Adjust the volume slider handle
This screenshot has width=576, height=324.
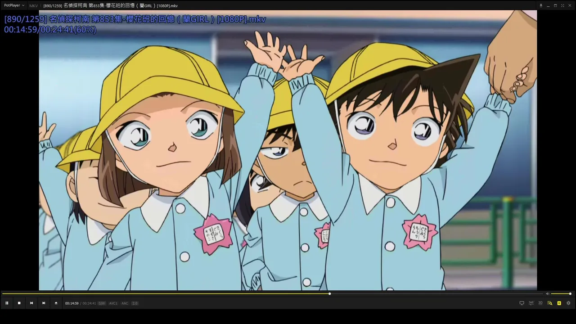[570, 294]
